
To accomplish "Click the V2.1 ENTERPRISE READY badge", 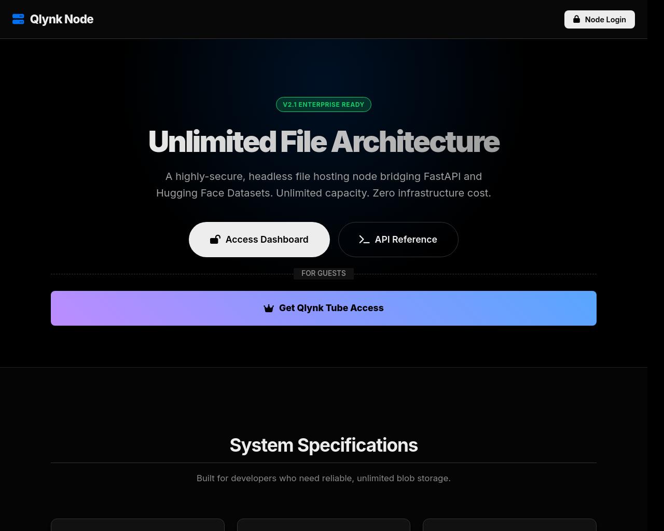I will [324, 104].
